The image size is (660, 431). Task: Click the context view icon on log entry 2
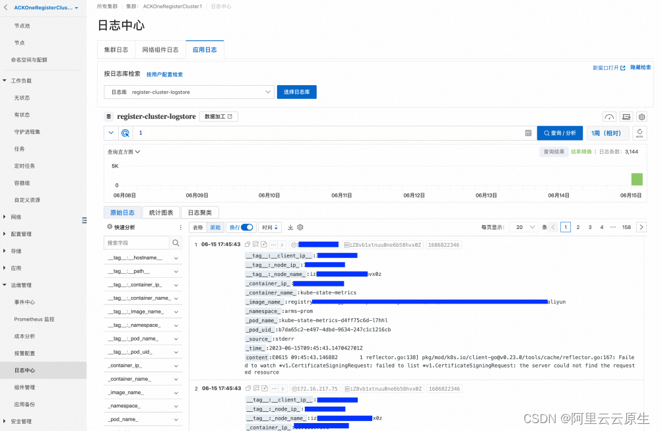(256, 389)
